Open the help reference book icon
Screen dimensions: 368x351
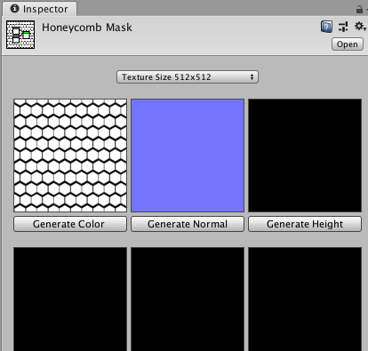(x=326, y=27)
